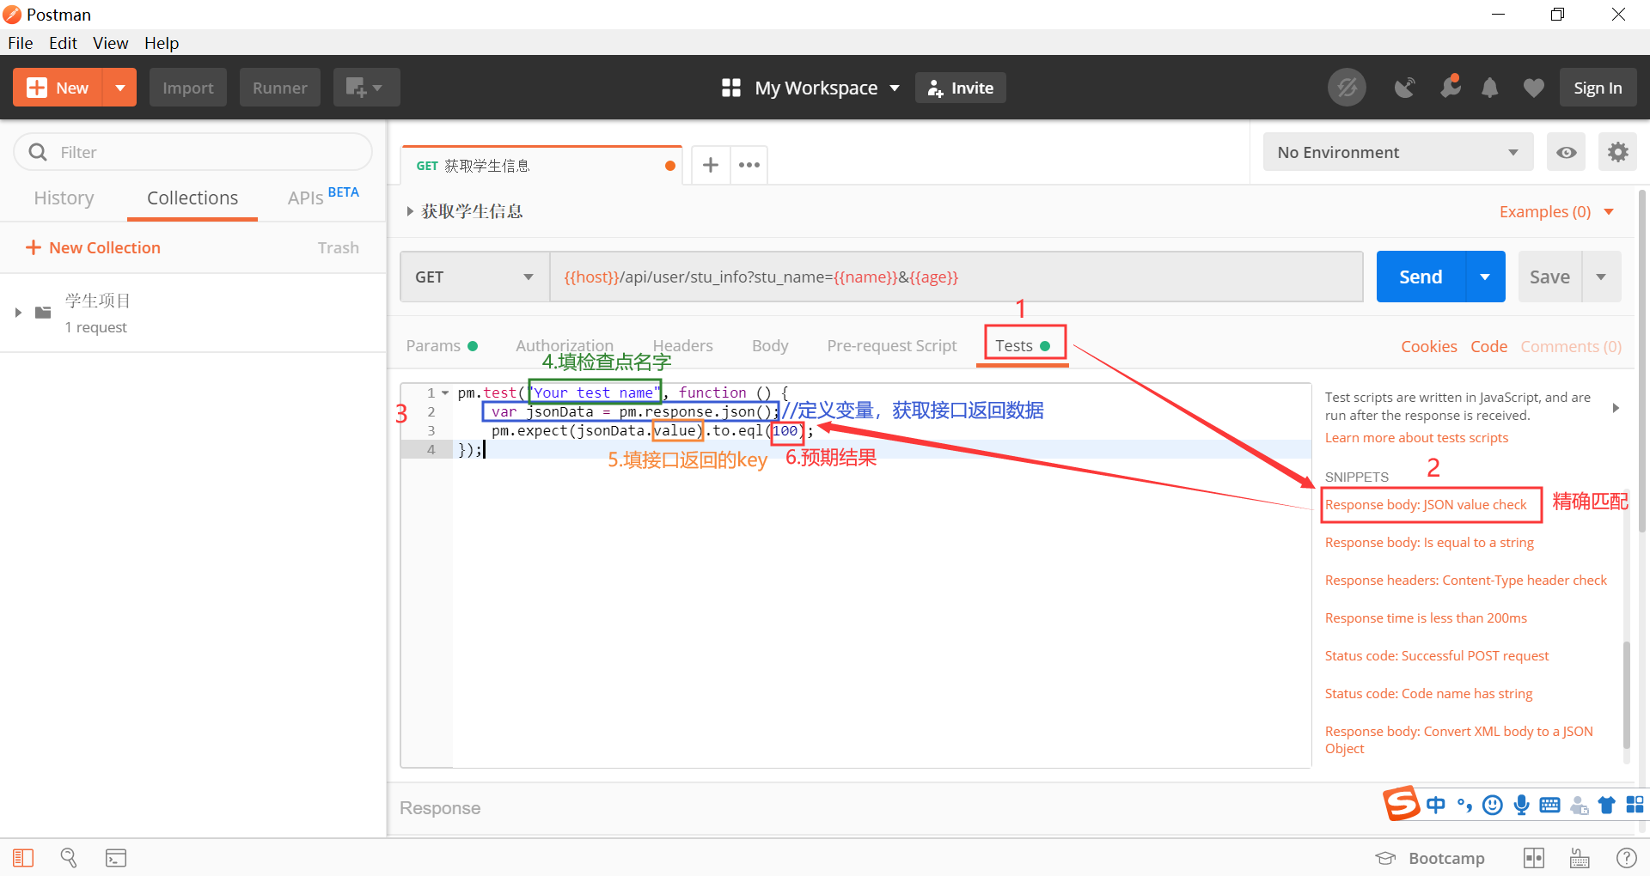The width and height of the screenshot is (1650, 876).
Task: Click the Sogou emoji face icon
Action: [x=1493, y=805]
